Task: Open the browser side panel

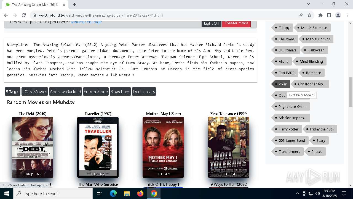Action: click(329, 15)
